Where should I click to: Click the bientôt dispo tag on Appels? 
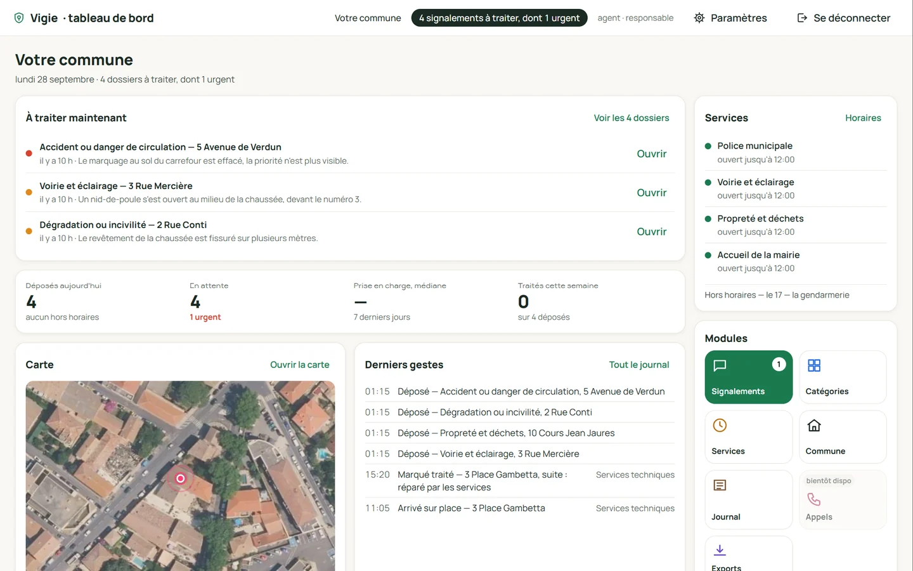(x=829, y=481)
